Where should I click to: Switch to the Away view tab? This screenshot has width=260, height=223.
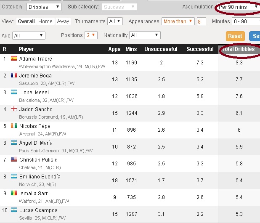(x=63, y=21)
